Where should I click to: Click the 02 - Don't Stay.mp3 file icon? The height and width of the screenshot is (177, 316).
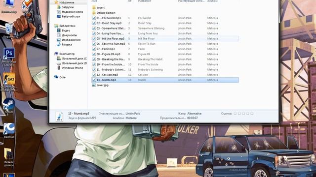click(x=94, y=23)
